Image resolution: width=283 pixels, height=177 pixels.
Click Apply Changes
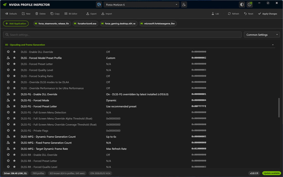coord(268,14)
